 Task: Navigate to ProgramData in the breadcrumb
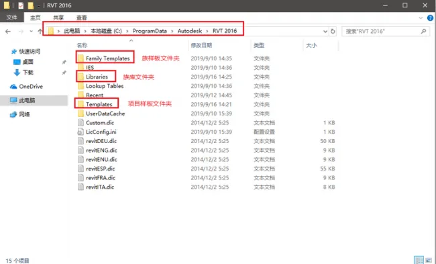150,31
